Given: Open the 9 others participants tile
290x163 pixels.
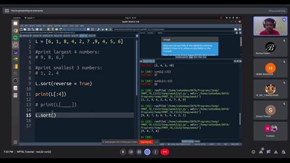Looking at the screenshot, I should pyautogui.click(x=270, y=131).
